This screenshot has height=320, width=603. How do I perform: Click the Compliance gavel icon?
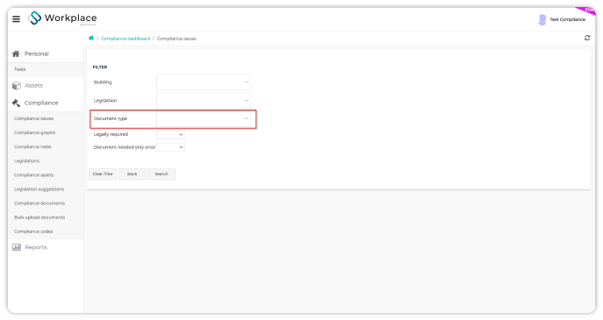pos(16,103)
